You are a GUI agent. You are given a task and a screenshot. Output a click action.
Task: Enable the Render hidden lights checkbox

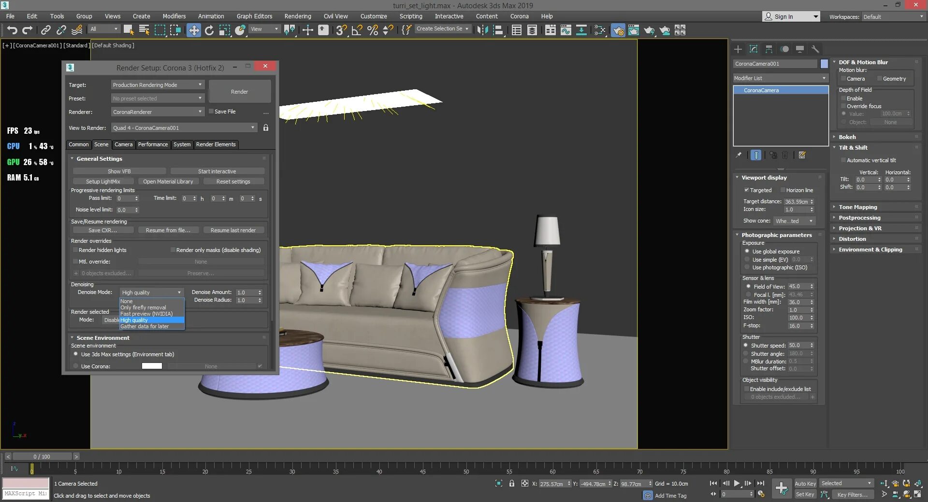[x=75, y=250]
